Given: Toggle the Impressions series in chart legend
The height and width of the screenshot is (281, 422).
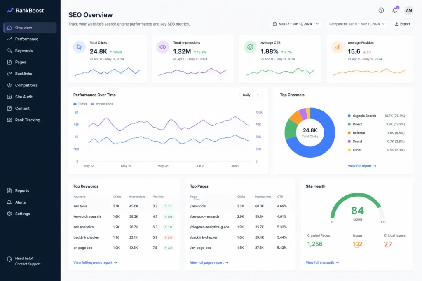Looking at the screenshot, I should pyautogui.click(x=102, y=104).
